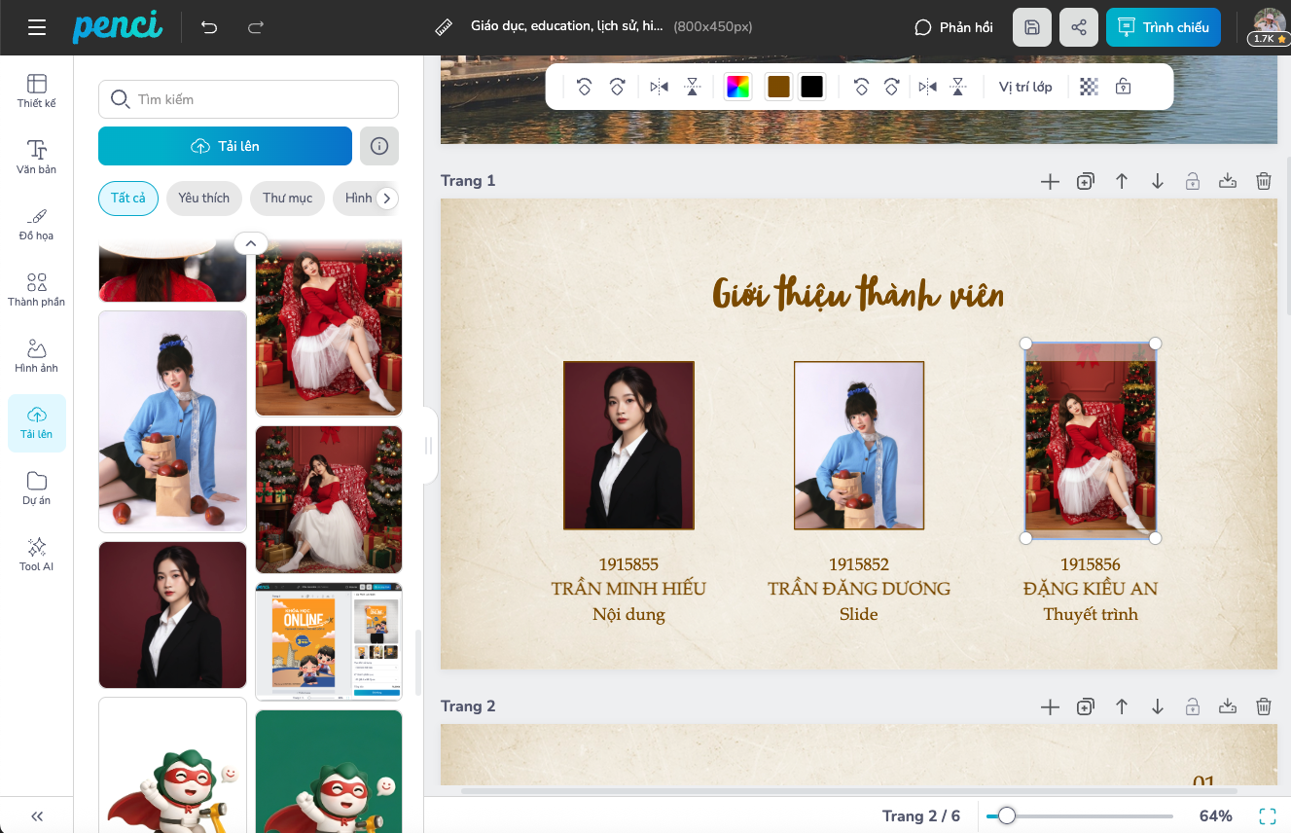Click the ruler icon beside design title
The image size is (1291, 833).
point(445,27)
